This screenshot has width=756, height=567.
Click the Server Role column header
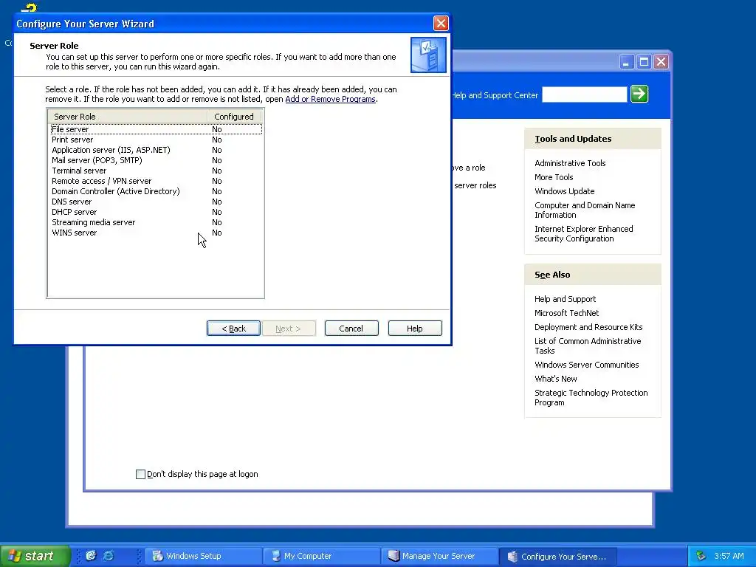point(128,117)
